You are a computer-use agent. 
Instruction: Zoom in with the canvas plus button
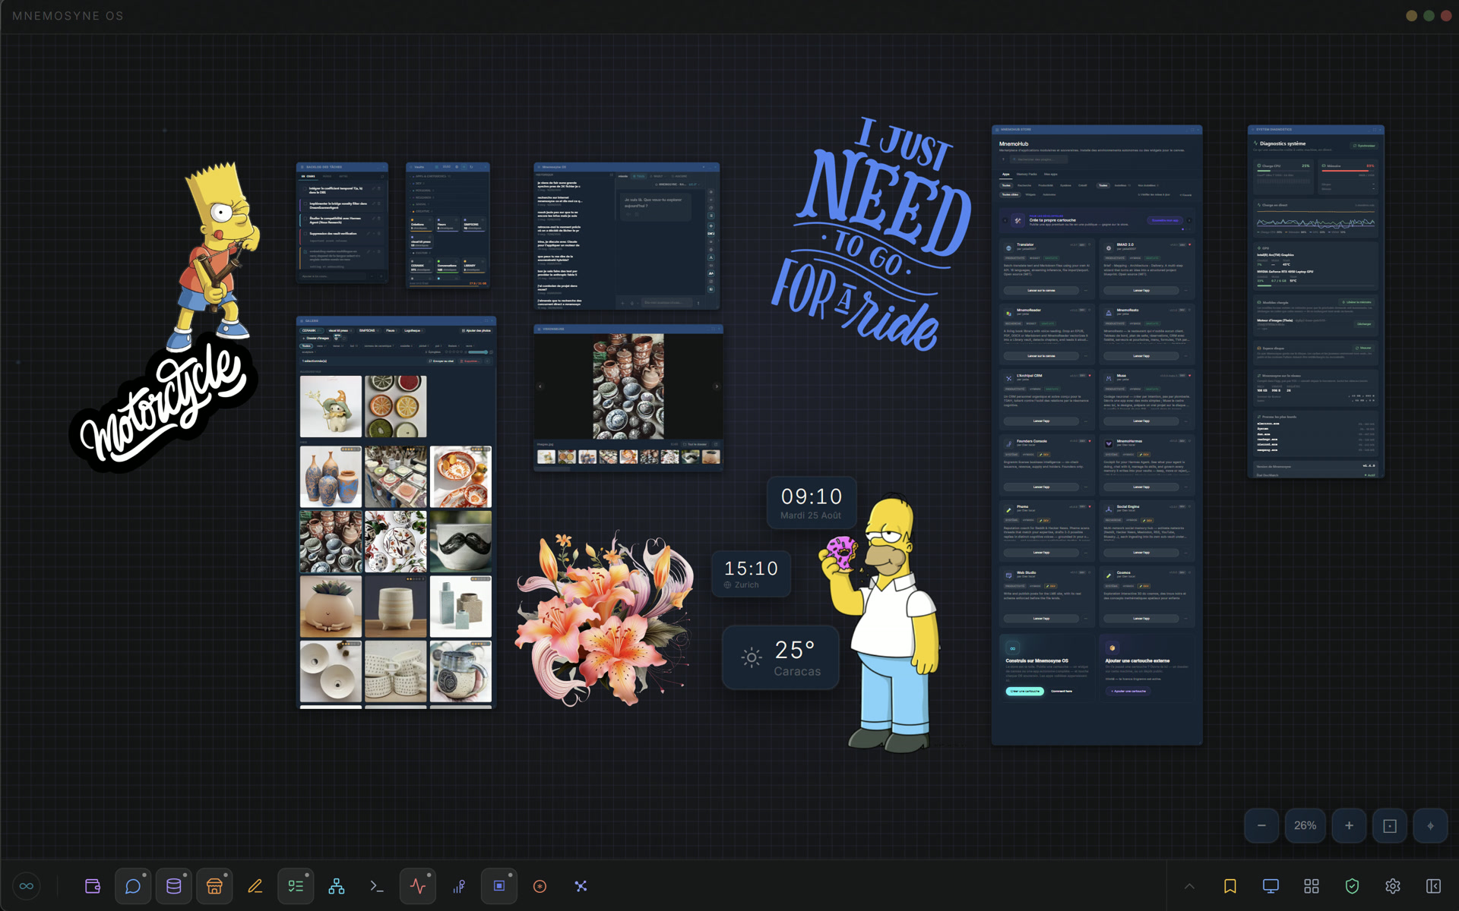click(x=1349, y=825)
